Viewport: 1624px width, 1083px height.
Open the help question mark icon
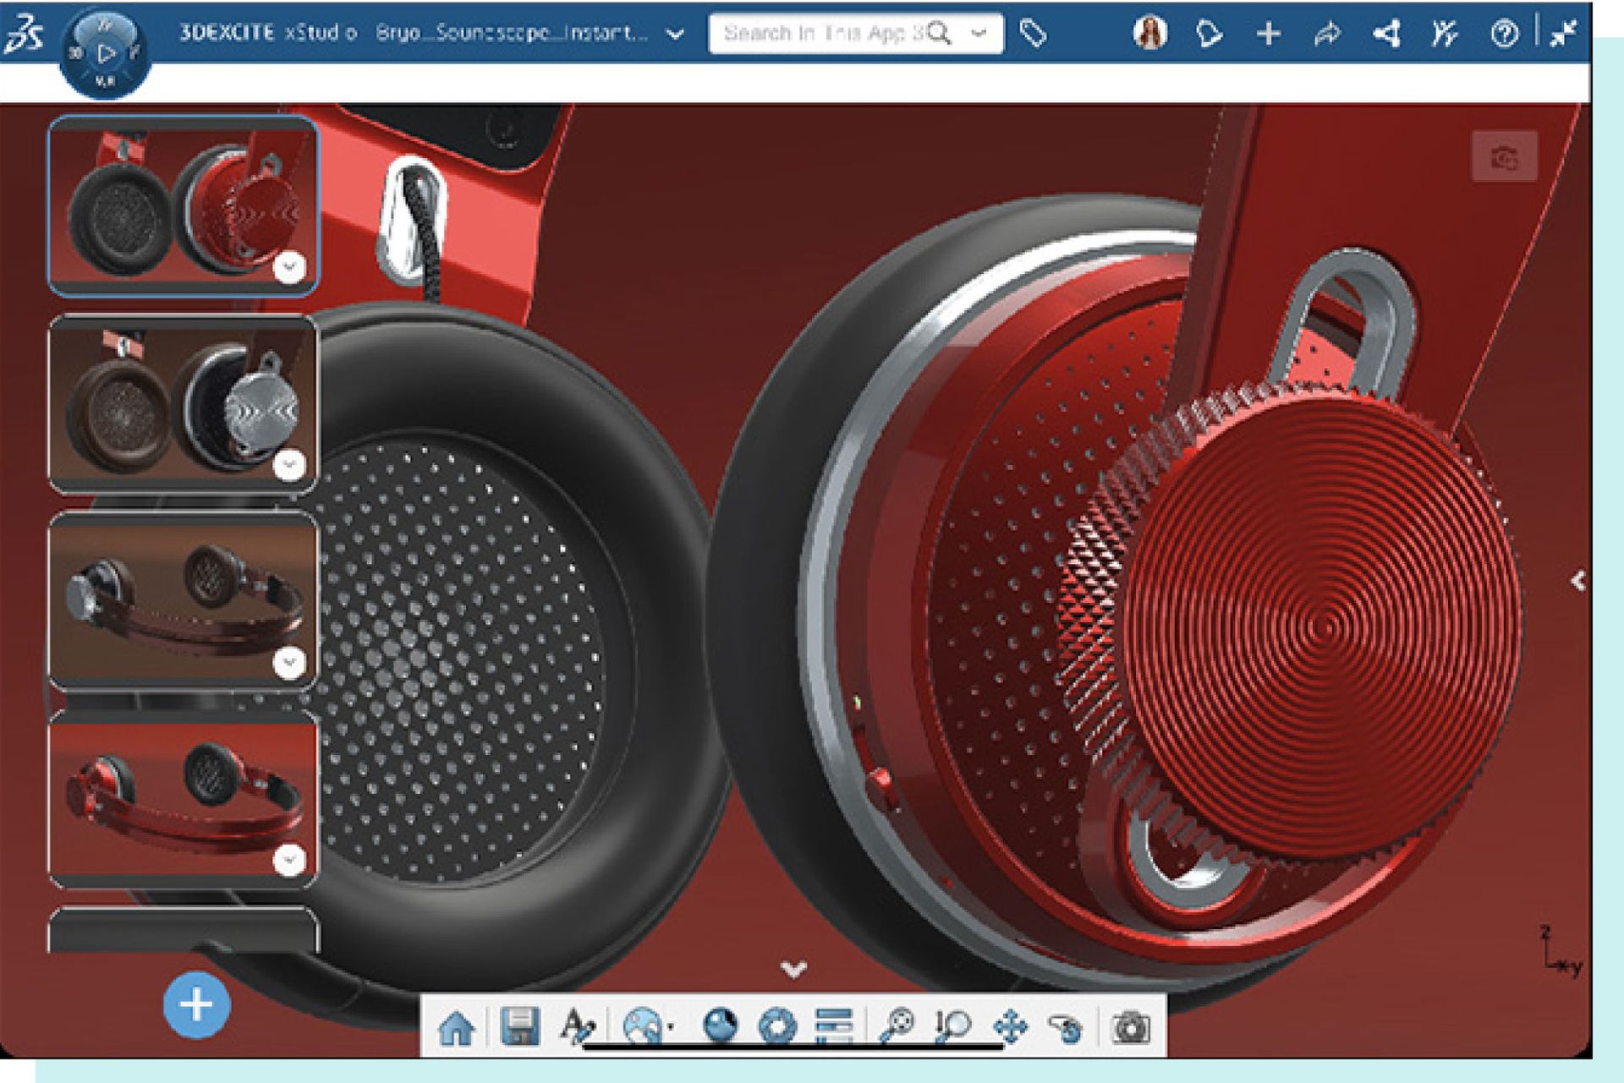(1504, 34)
